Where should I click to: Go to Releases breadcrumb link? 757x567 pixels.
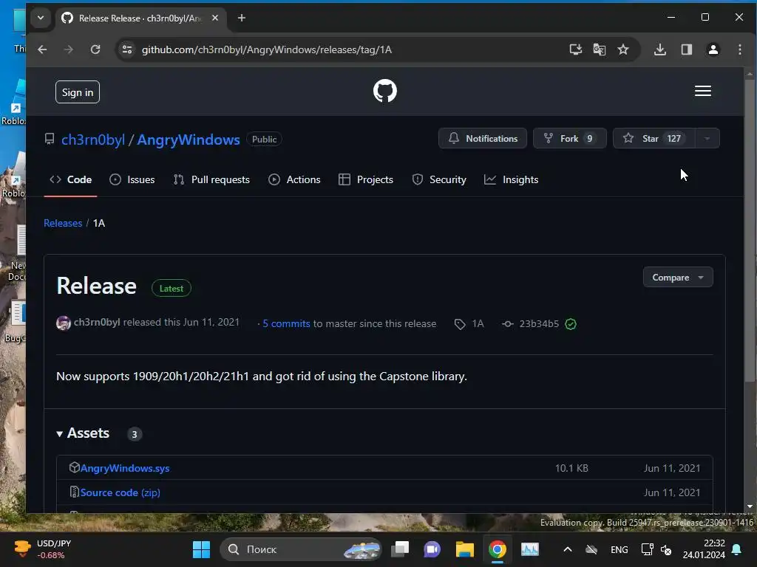[63, 223]
